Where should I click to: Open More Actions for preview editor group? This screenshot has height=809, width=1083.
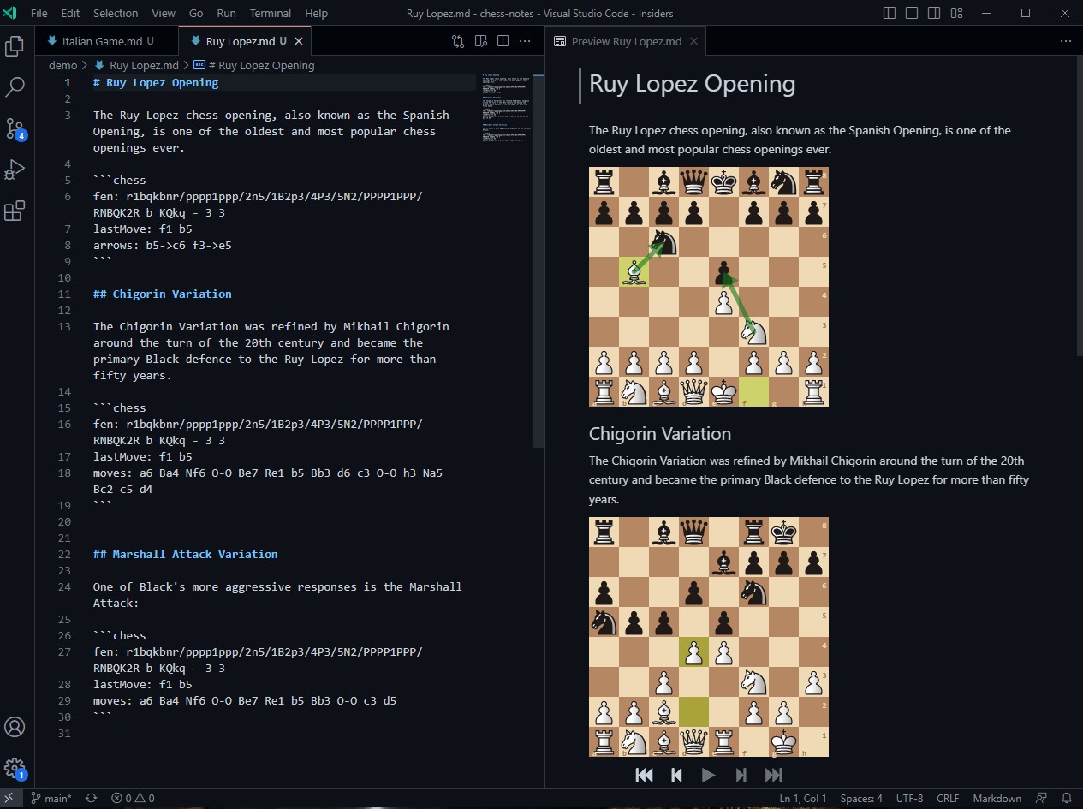(1066, 41)
